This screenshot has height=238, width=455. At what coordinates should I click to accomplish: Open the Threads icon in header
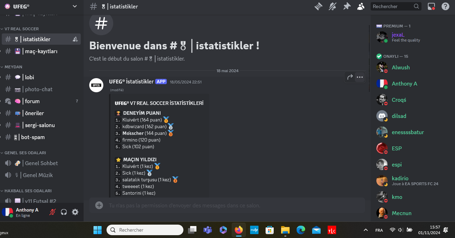click(319, 6)
